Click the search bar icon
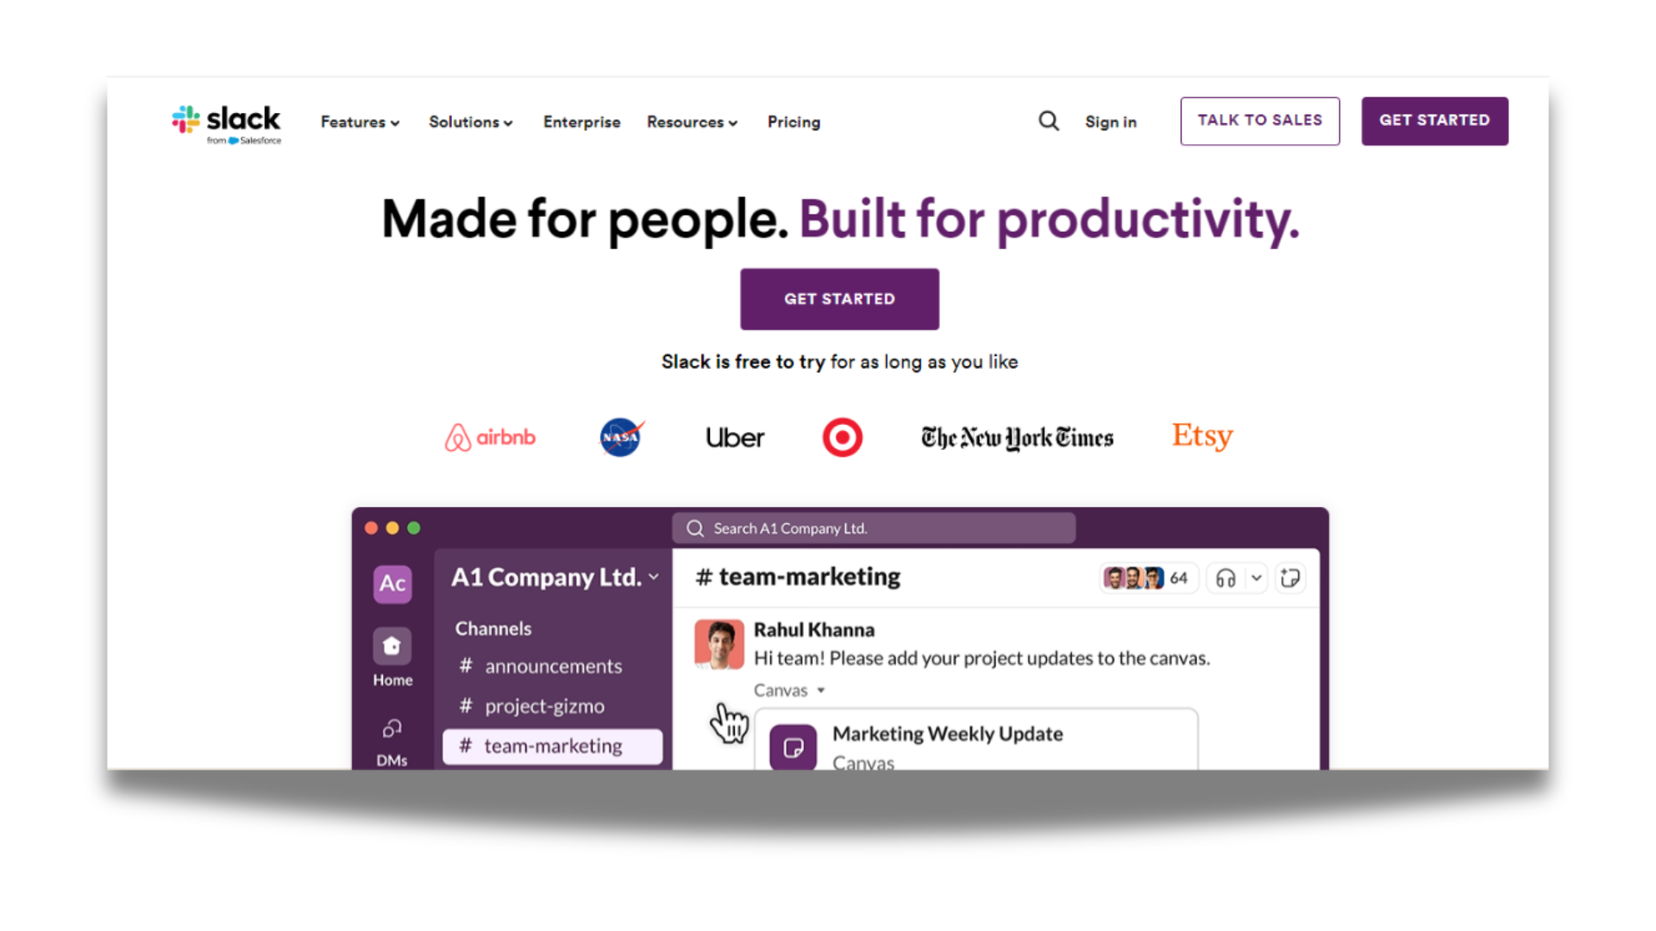This screenshot has height=931, width=1656. point(1049,122)
